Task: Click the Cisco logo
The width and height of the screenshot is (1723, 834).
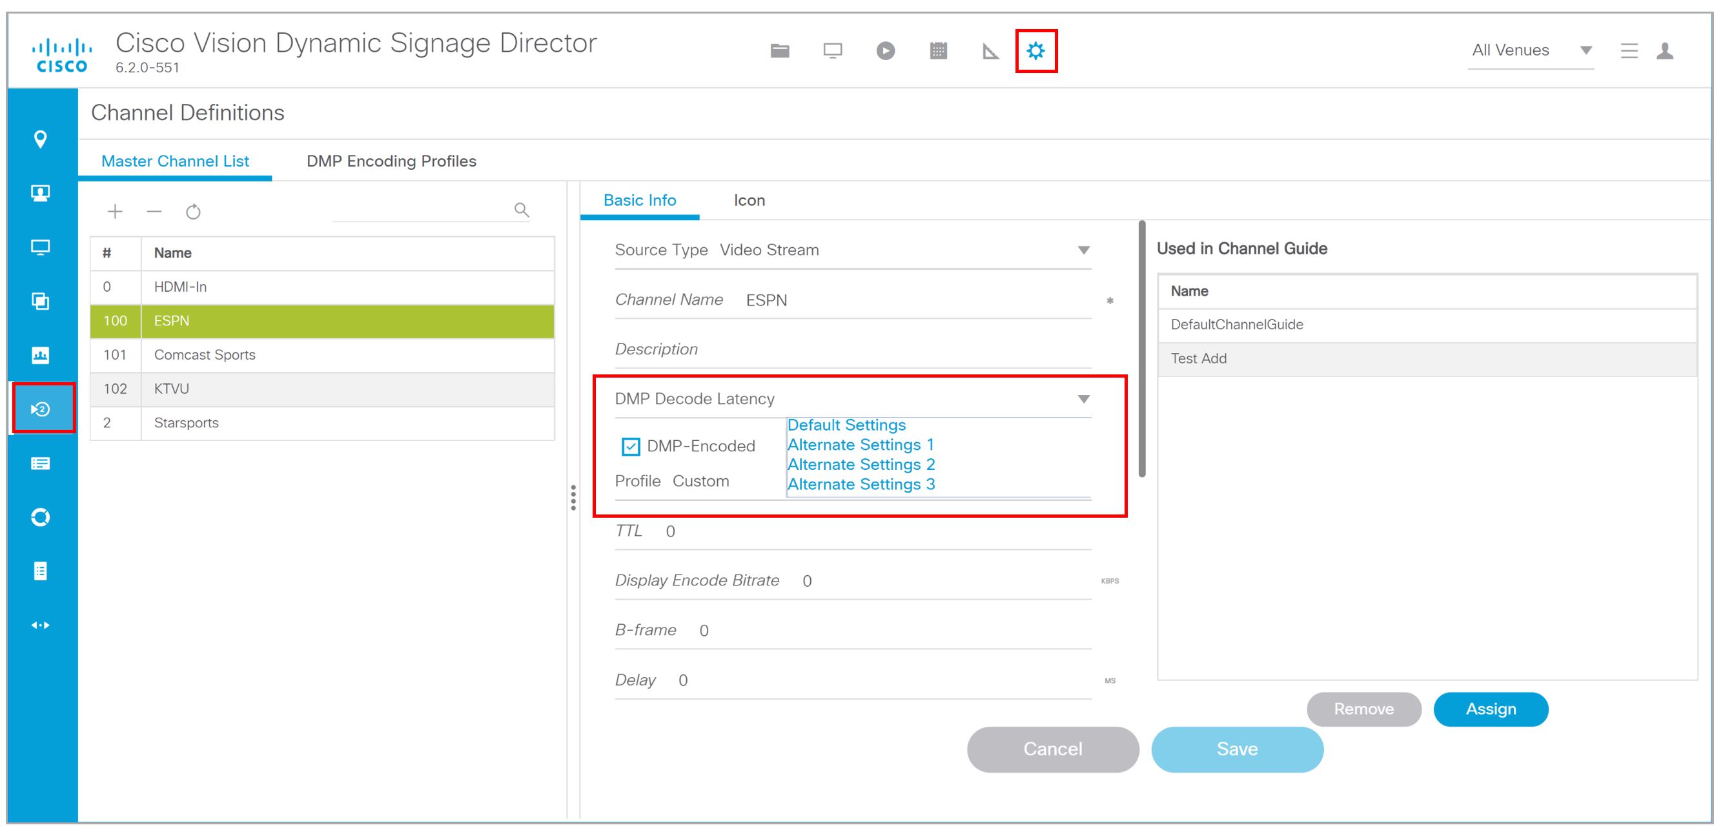Action: tap(61, 56)
